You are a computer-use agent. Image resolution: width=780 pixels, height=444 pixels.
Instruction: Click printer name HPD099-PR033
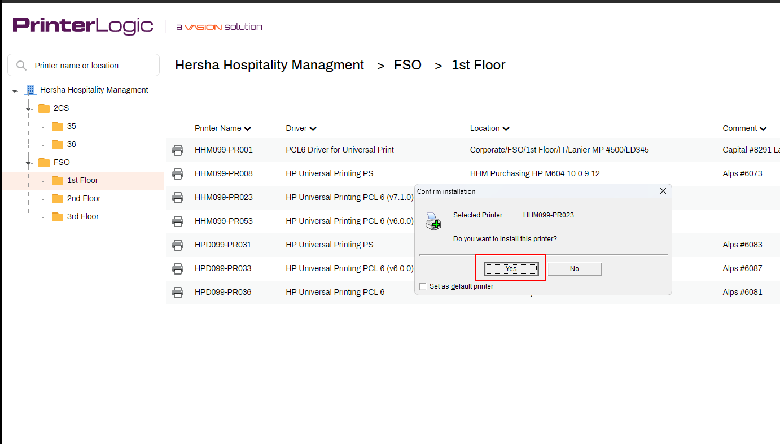point(223,268)
